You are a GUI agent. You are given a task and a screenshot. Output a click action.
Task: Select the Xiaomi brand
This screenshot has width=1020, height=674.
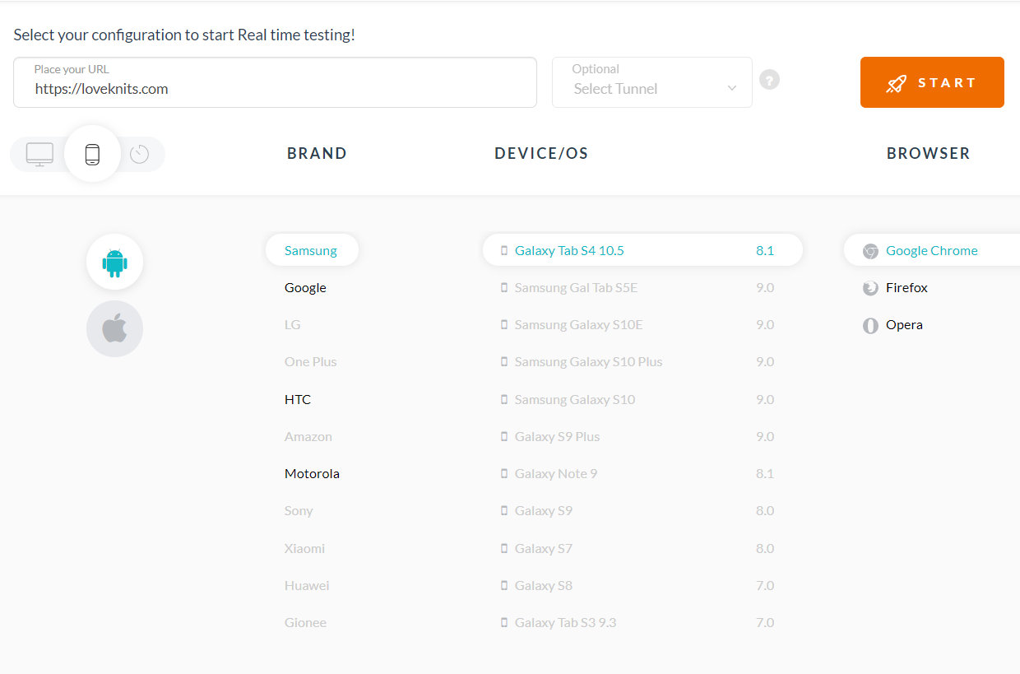pos(304,549)
